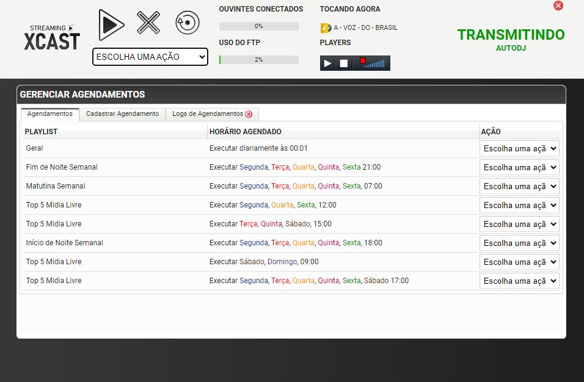Click the Streaming XCAST logo
Screen dimensions: 584x382
(x=52, y=37)
